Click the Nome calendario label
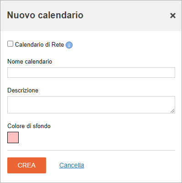The image size is (182, 183). (30, 61)
